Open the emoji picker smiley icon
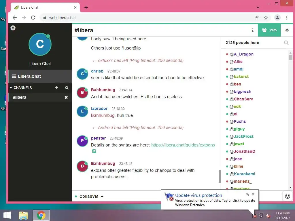This screenshot has width=295, height=221. point(288,196)
